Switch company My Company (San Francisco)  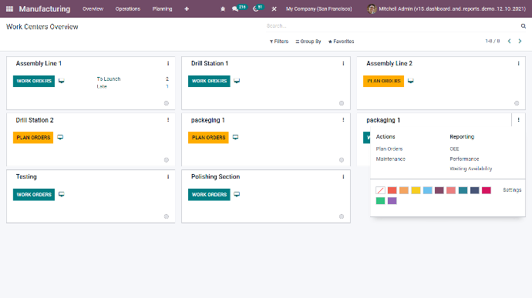pyautogui.click(x=318, y=9)
